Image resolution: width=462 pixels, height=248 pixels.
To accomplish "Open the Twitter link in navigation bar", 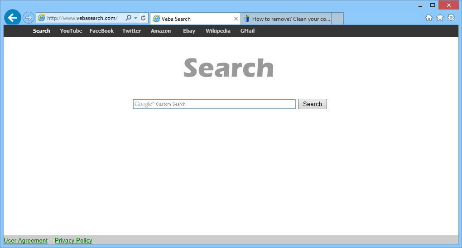I will pos(131,31).
